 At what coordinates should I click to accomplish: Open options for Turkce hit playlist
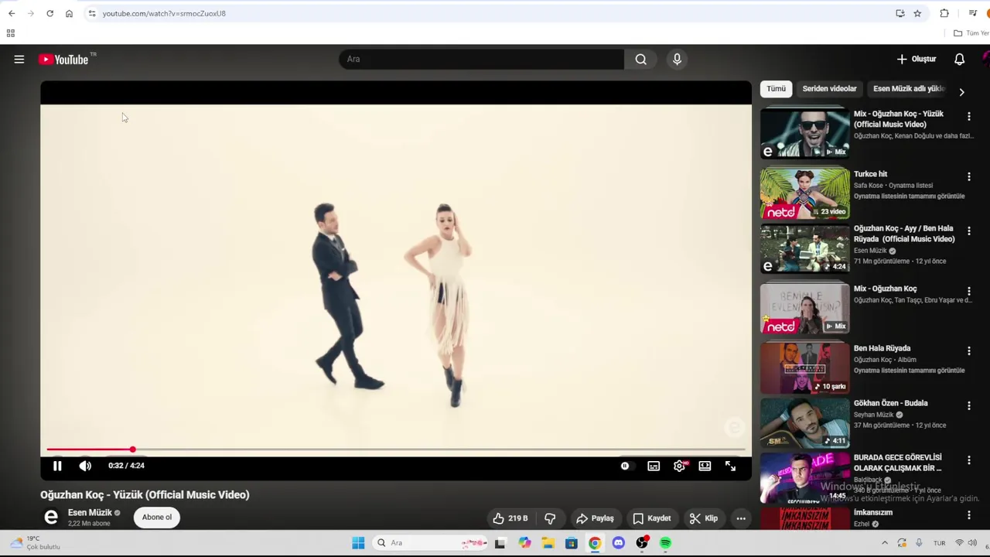(x=968, y=176)
